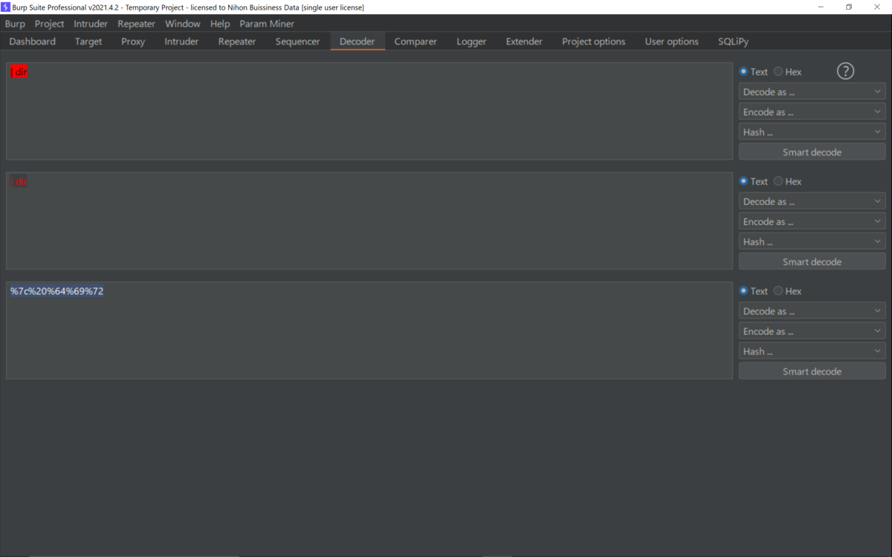Open the Project menu

click(49, 24)
